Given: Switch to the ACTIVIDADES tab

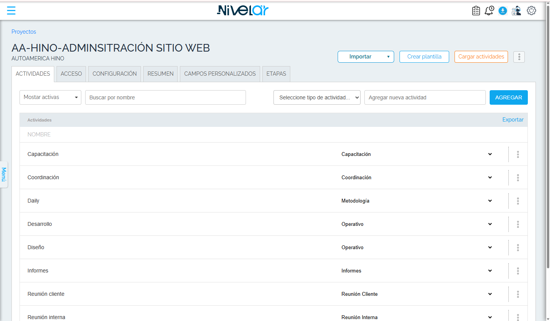Looking at the screenshot, I should pyautogui.click(x=33, y=74).
